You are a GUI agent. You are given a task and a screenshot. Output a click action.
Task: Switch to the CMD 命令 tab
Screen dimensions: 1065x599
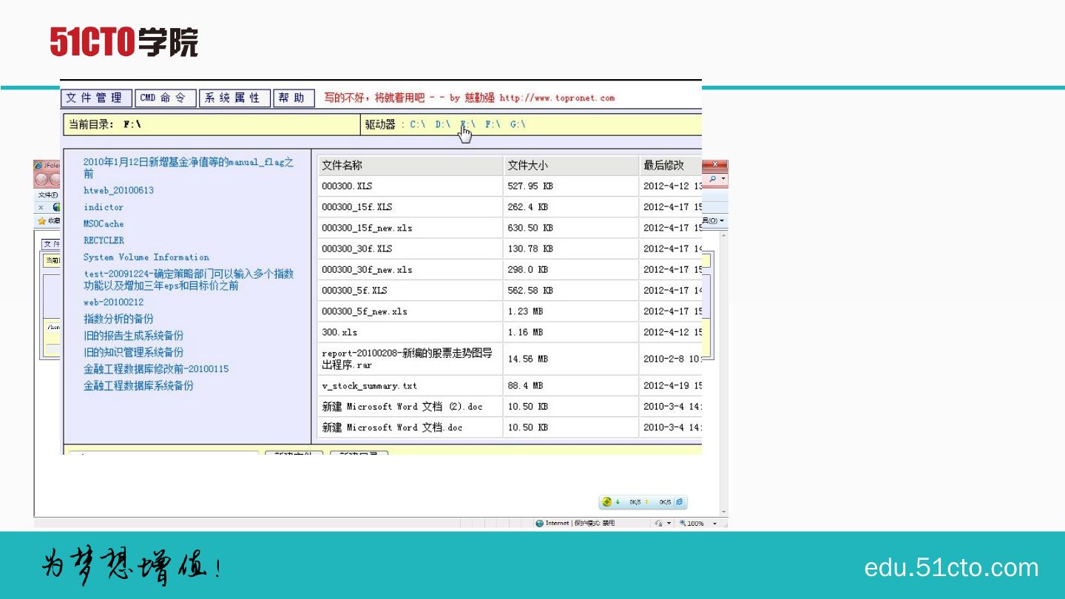[166, 98]
